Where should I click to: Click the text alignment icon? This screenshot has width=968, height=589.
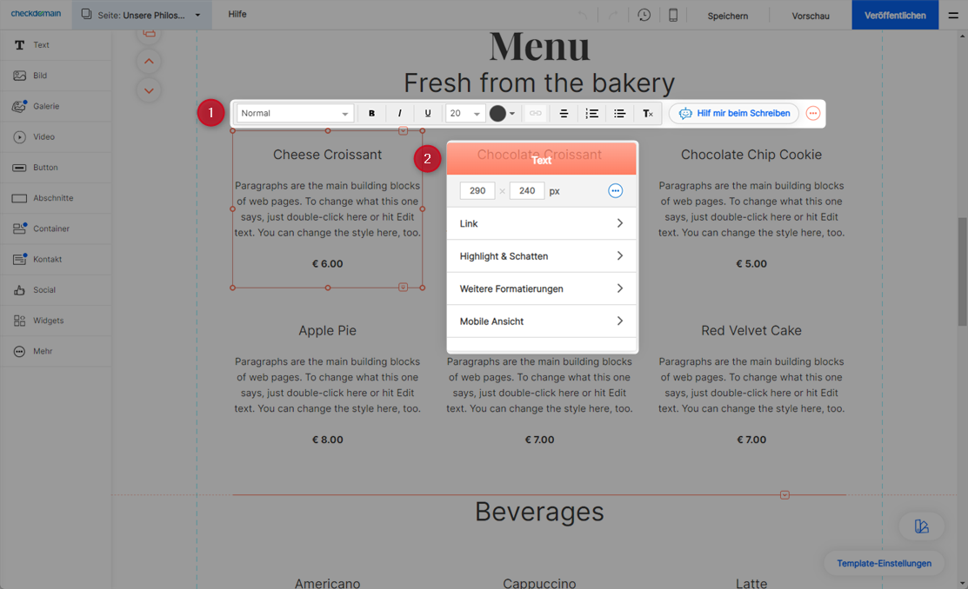(564, 114)
